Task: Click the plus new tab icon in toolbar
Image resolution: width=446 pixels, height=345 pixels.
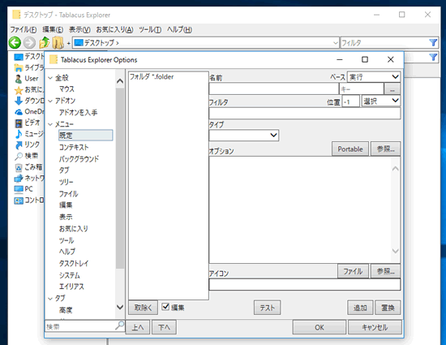Action: 69,43
